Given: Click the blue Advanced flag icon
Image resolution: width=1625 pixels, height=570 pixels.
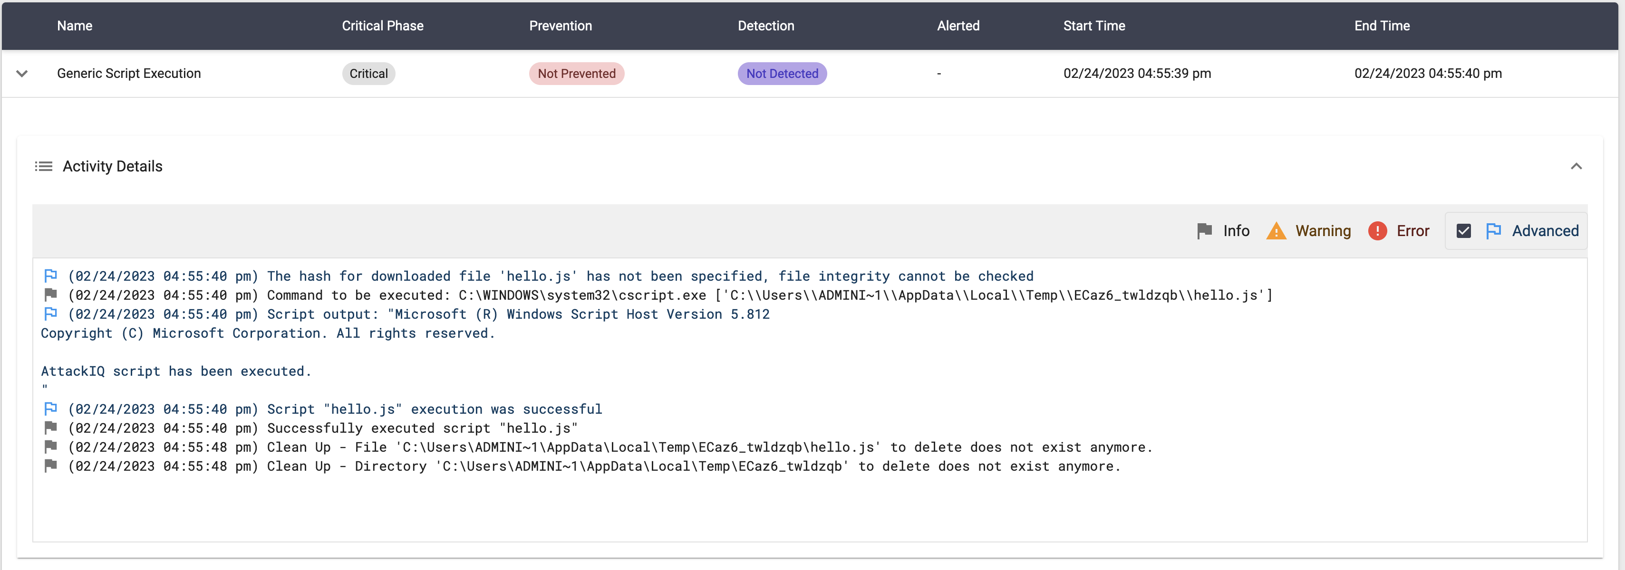Looking at the screenshot, I should tap(1493, 231).
